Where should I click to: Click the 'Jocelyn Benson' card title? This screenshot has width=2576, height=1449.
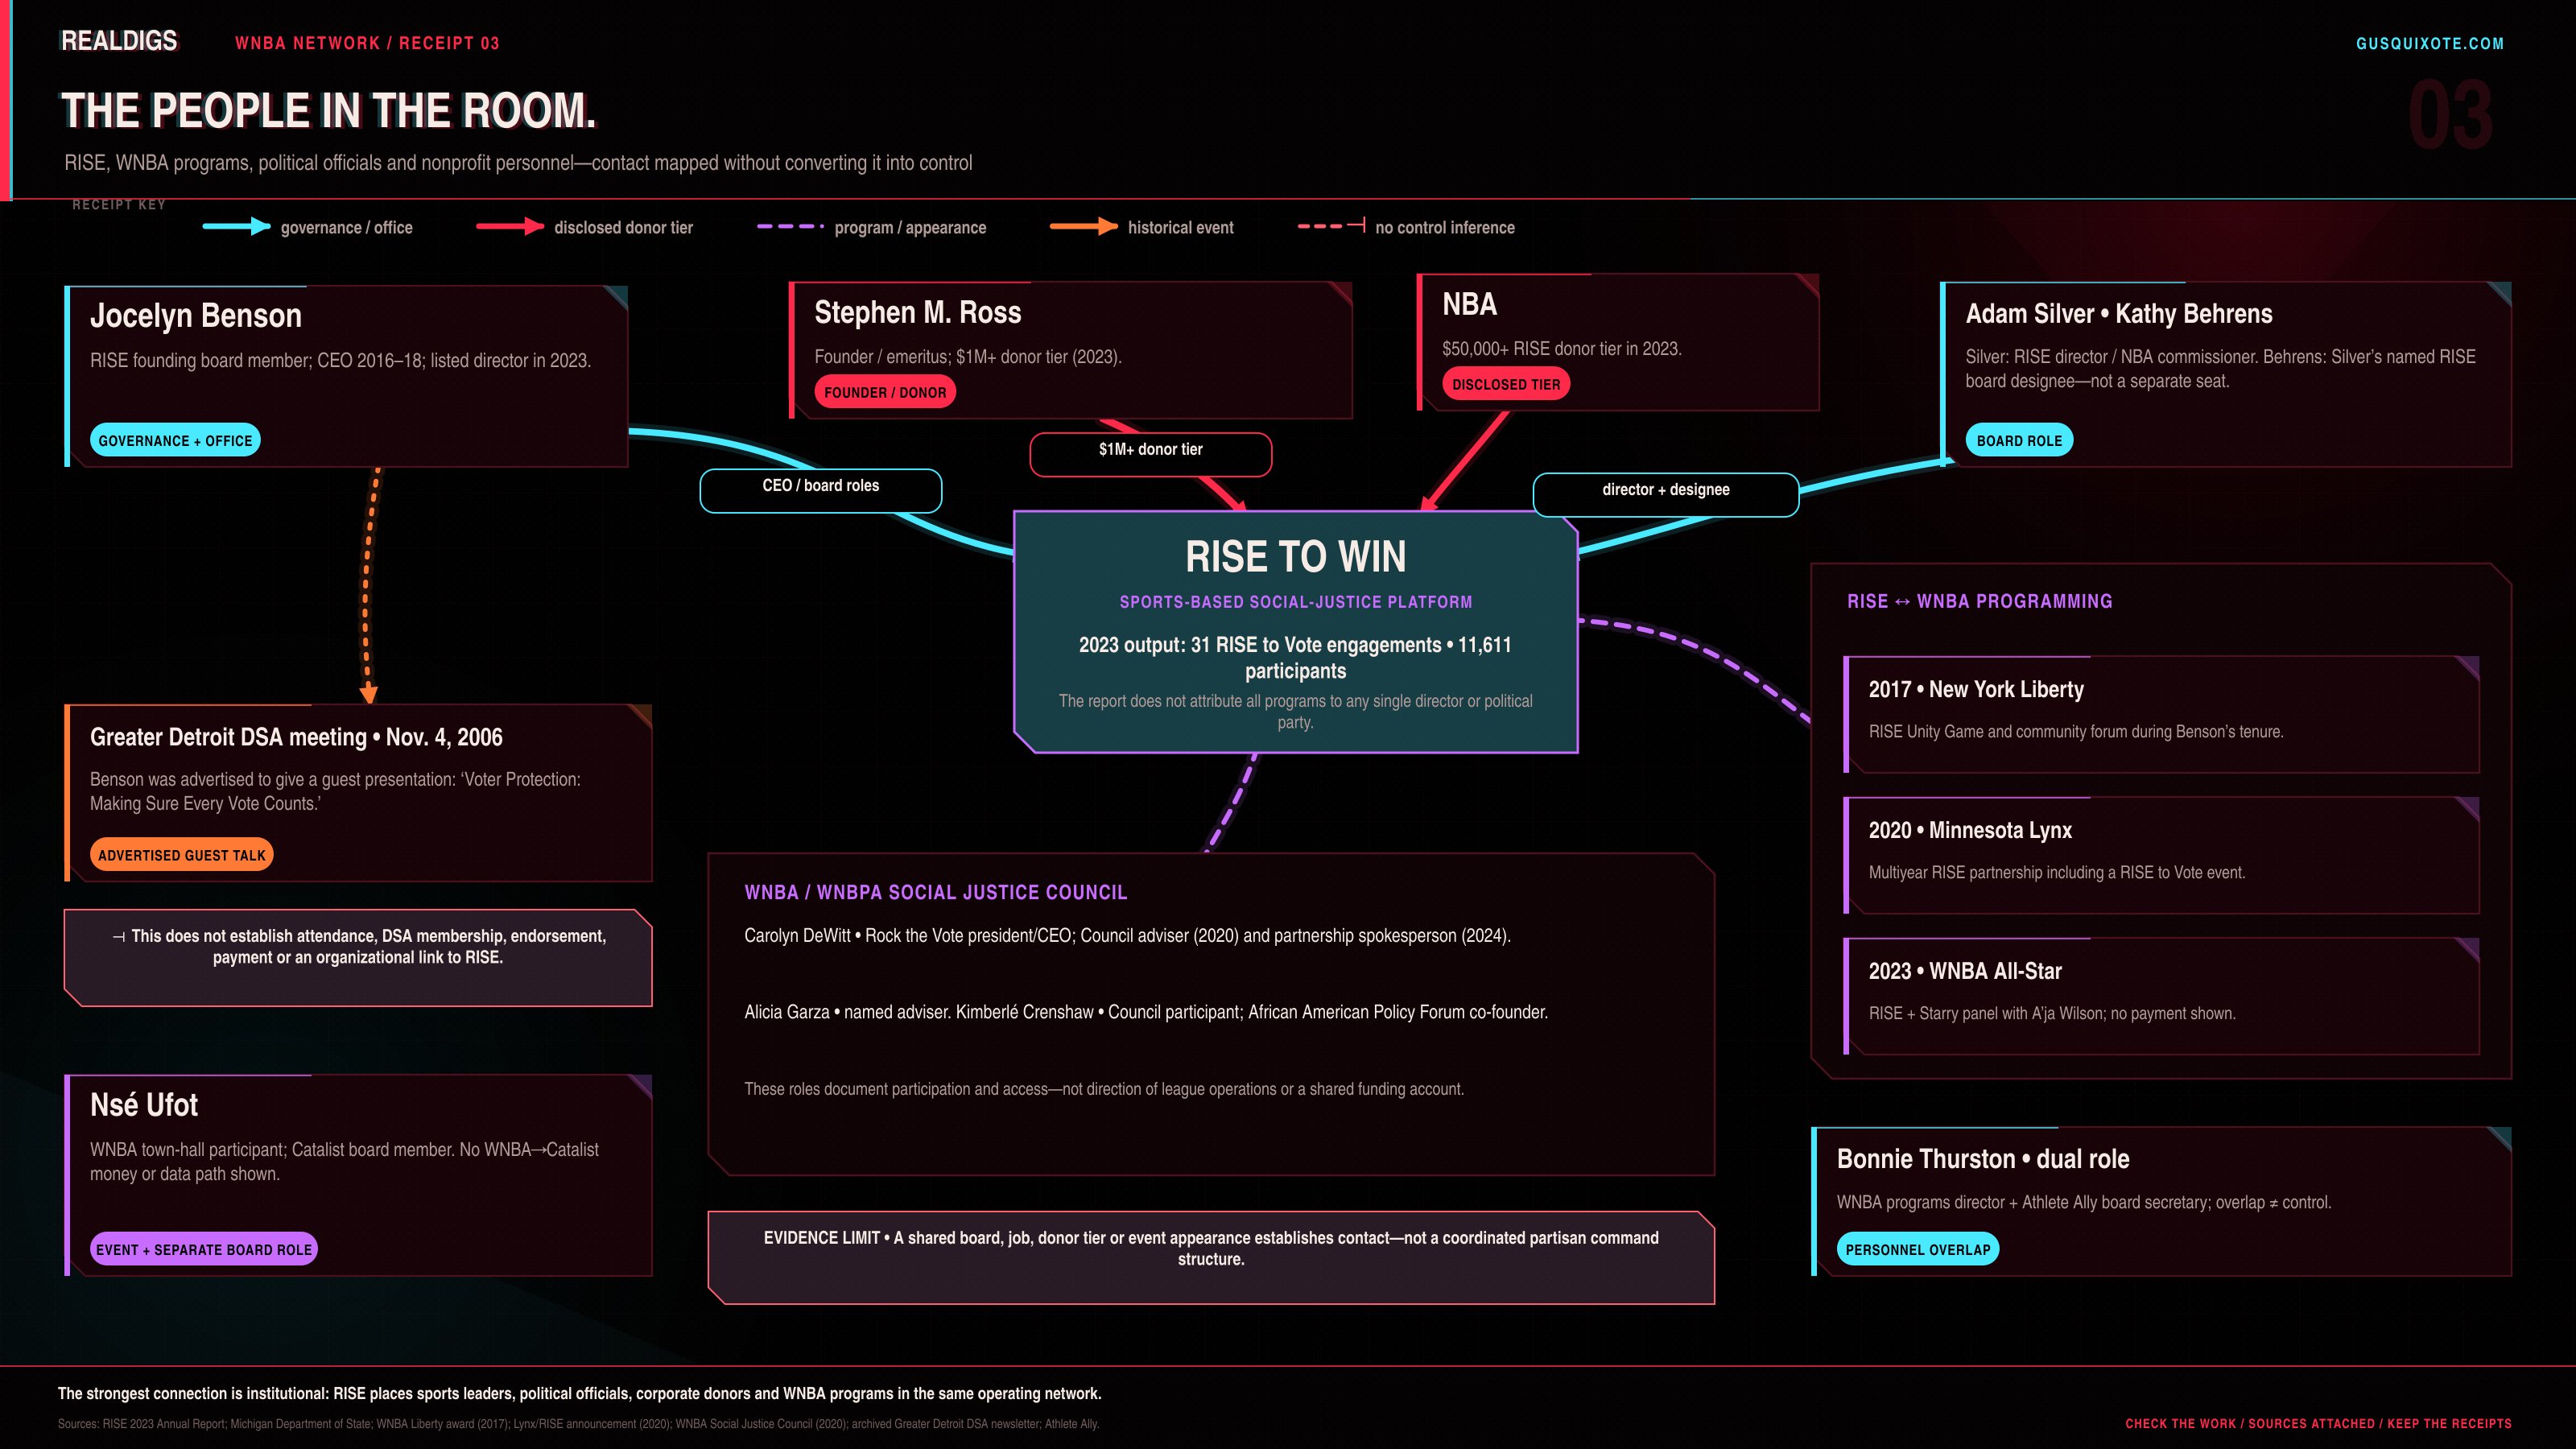point(196,316)
